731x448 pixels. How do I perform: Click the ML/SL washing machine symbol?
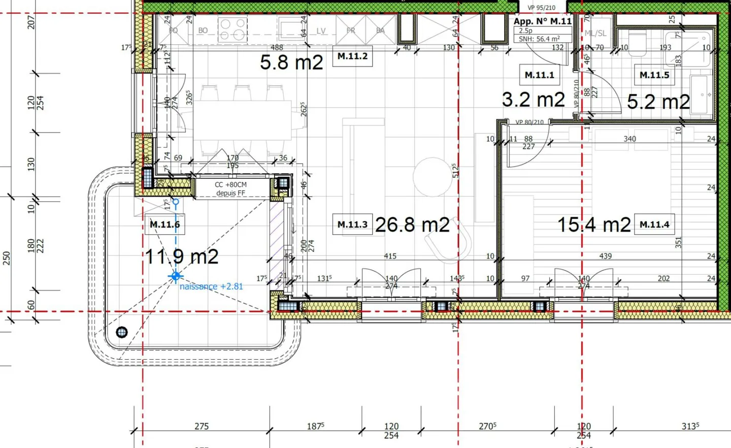(595, 33)
